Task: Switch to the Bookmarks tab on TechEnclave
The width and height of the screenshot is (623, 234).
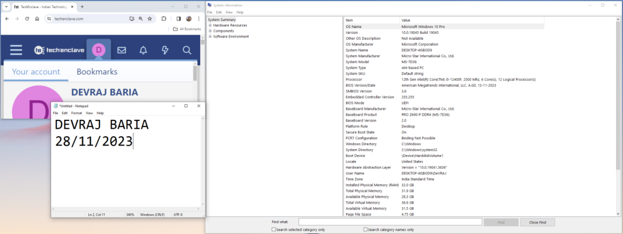Action: tap(97, 72)
